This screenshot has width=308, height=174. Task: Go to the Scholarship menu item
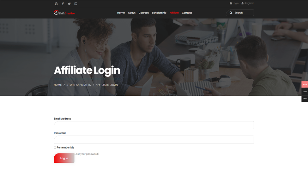[x=159, y=13]
